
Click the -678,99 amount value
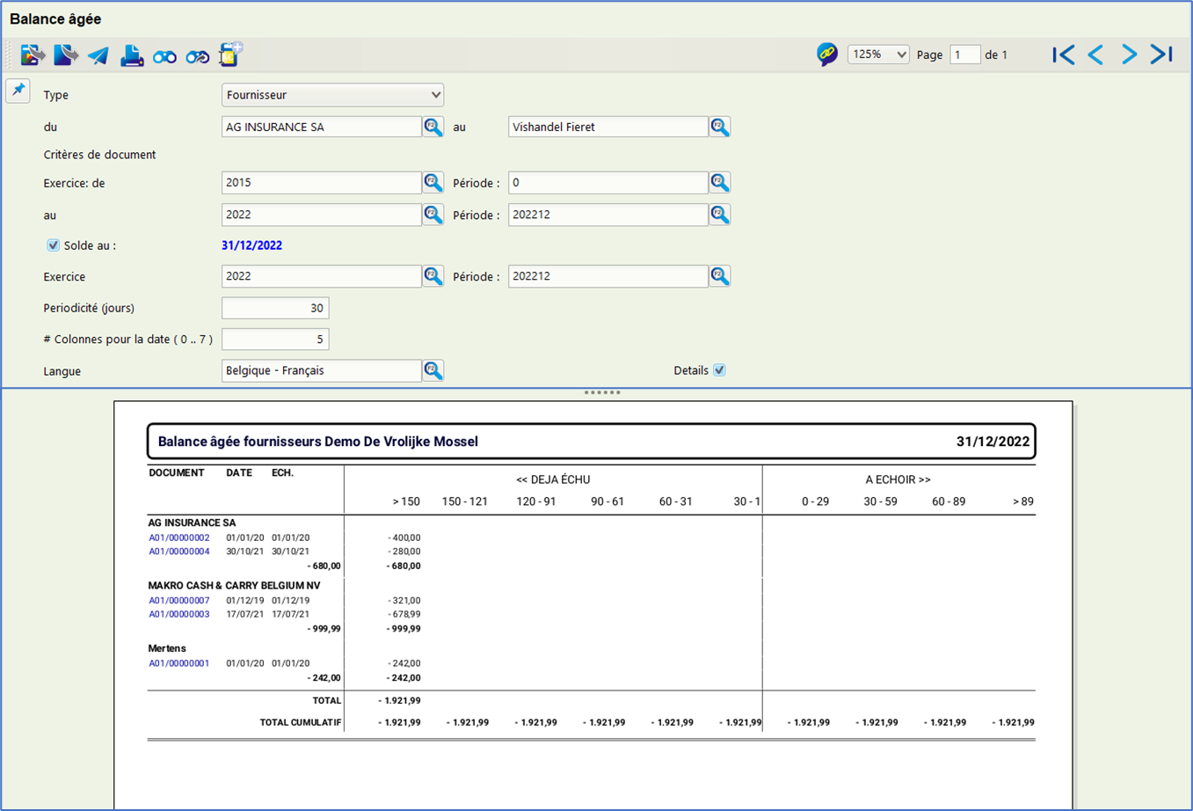coord(404,614)
